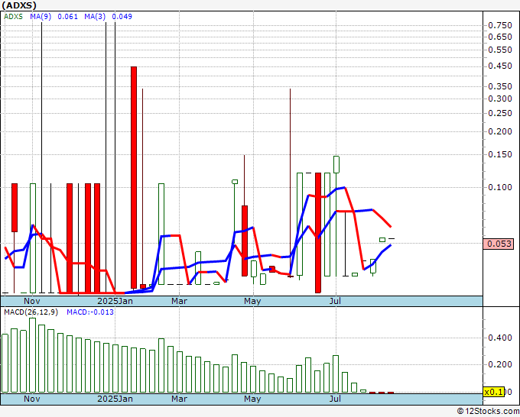520x417 pixels.
Task: Click the Jul label on price axis
Action: [x=335, y=301]
